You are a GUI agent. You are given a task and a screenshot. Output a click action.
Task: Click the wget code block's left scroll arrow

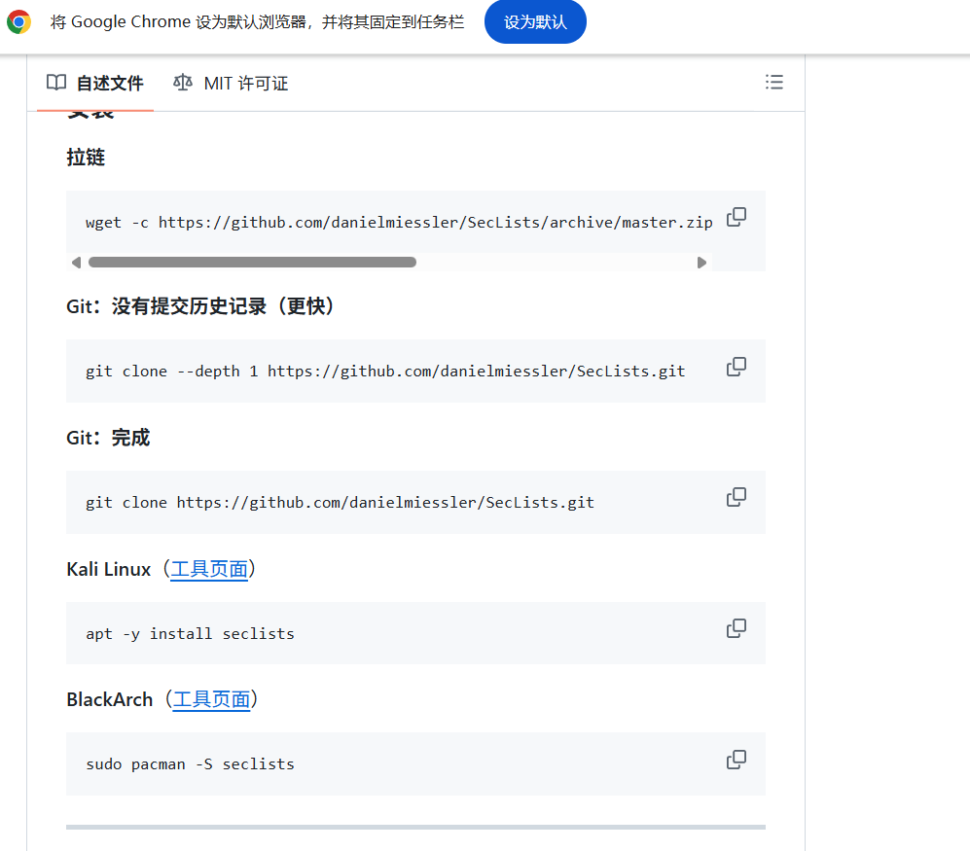(76, 263)
